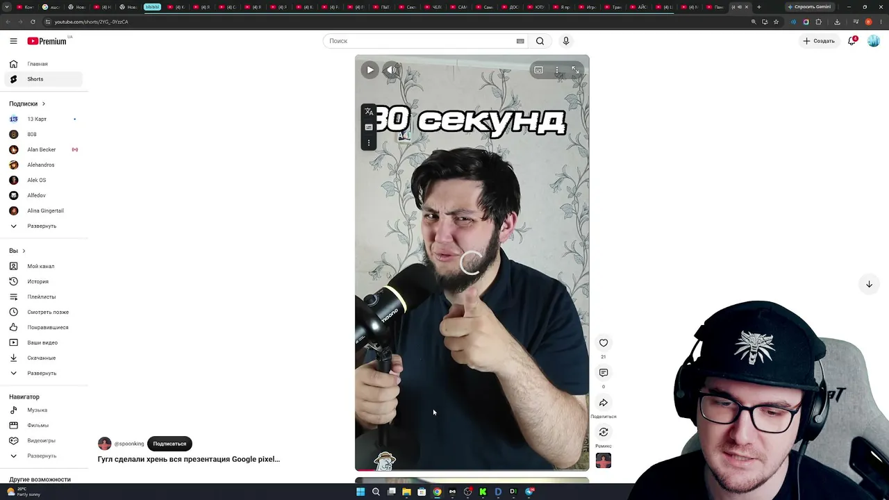Select Shorts in the sidebar
The image size is (889, 500).
point(43,79)
